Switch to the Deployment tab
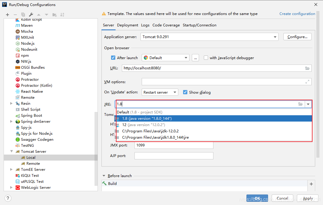Viewport: 323px width, 205px height. (x=128, y=25)
